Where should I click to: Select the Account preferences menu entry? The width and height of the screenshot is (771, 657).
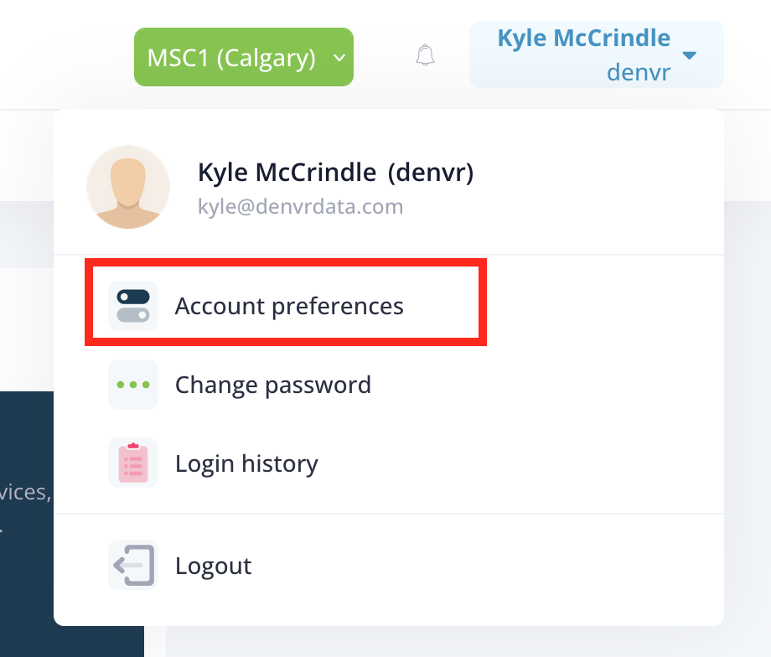(286, 306)
